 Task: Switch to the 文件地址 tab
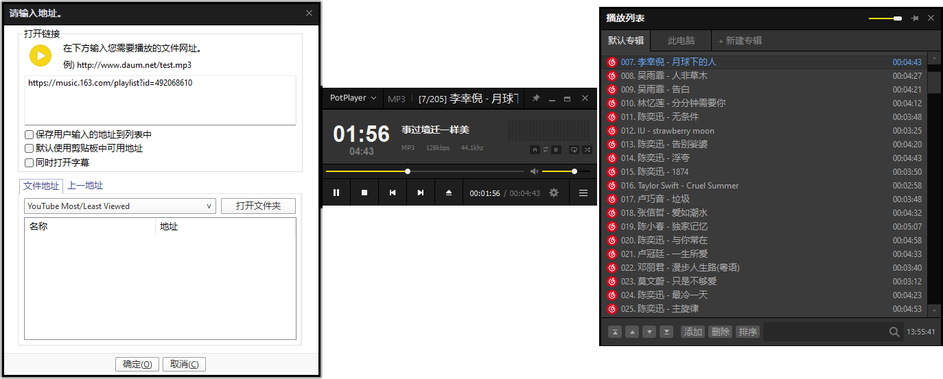(x=41, y=186)
